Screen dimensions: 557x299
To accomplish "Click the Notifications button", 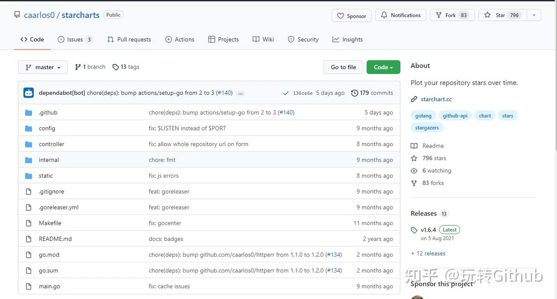I will click(x=401, y=15).
